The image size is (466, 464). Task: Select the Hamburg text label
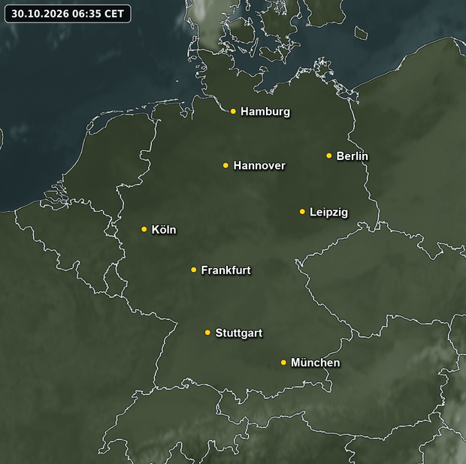click(265, 112)
